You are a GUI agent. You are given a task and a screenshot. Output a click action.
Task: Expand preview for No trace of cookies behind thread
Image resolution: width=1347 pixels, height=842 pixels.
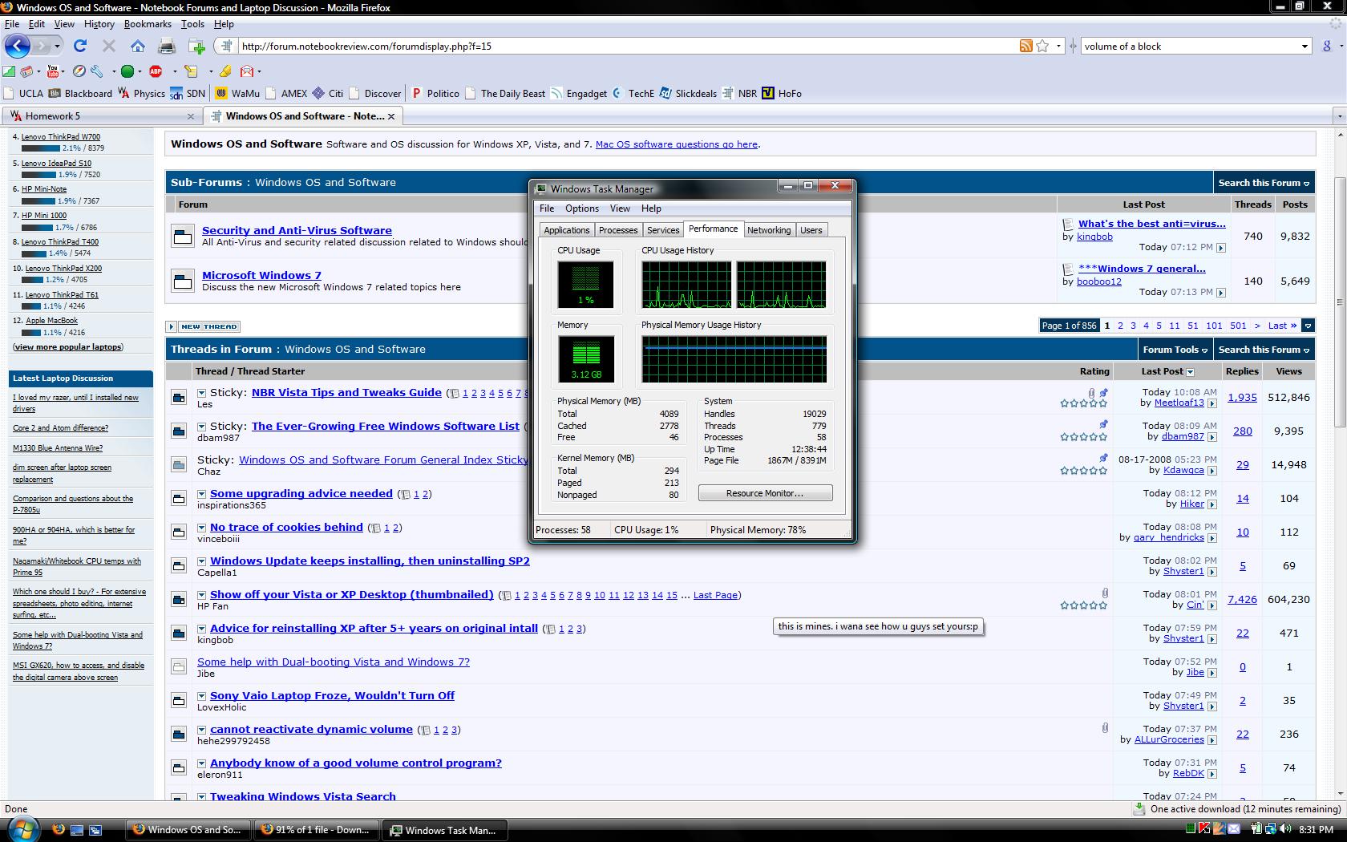[202, 528]
